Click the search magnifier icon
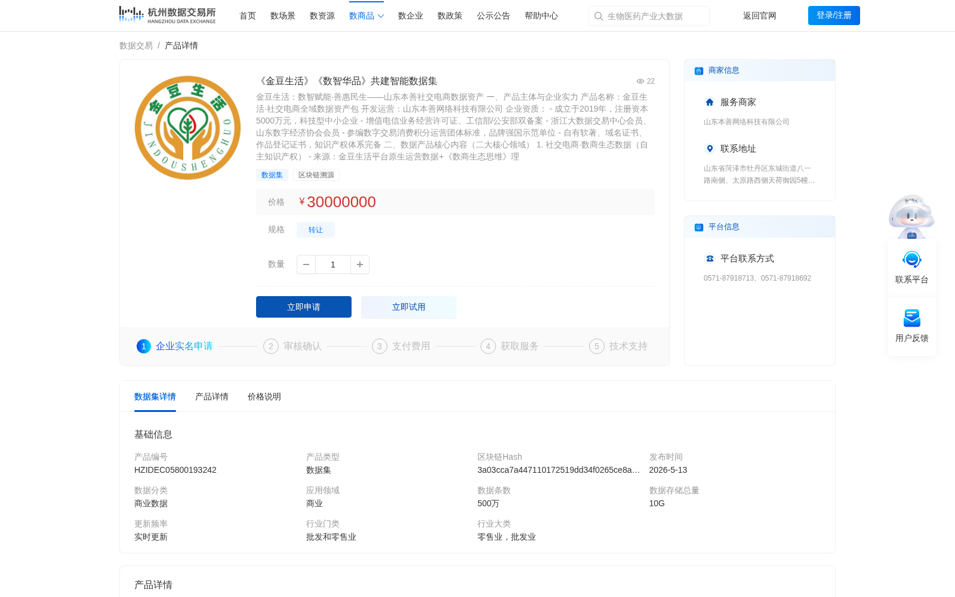This screenshot has width=955, height=597. [598, 16]
